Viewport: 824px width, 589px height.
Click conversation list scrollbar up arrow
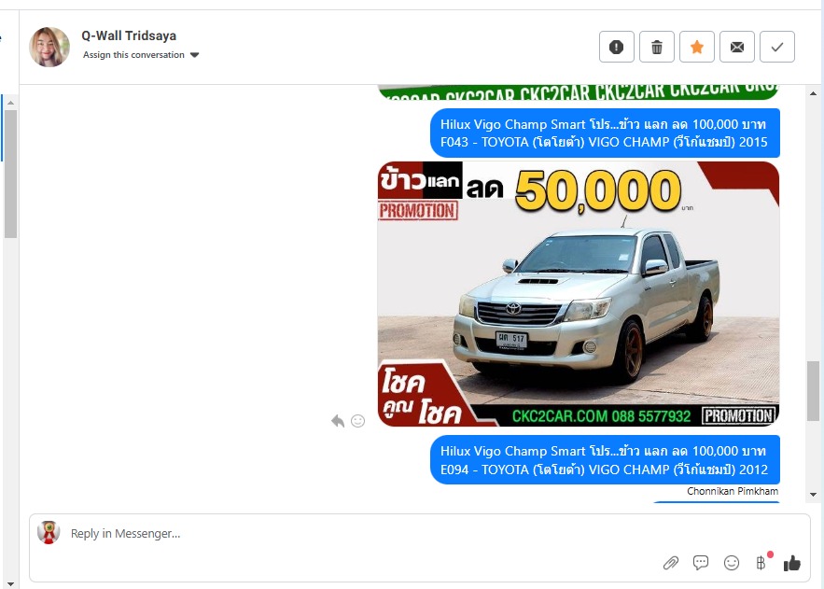pos(10,103)
